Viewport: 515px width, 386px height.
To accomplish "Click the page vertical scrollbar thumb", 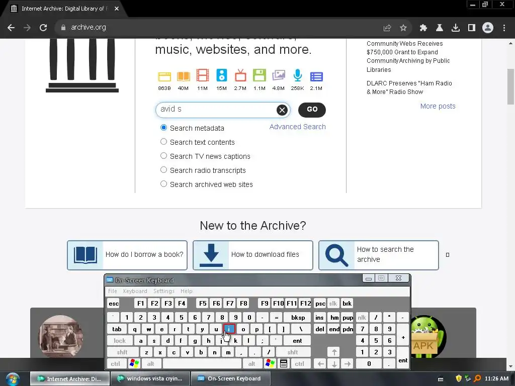I will (x=510, y=86).
